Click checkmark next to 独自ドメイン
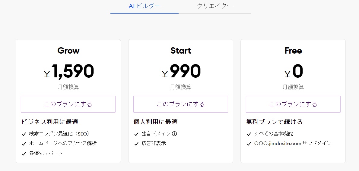Viewport: 359px width, 171px height. [x=136, y=134]
